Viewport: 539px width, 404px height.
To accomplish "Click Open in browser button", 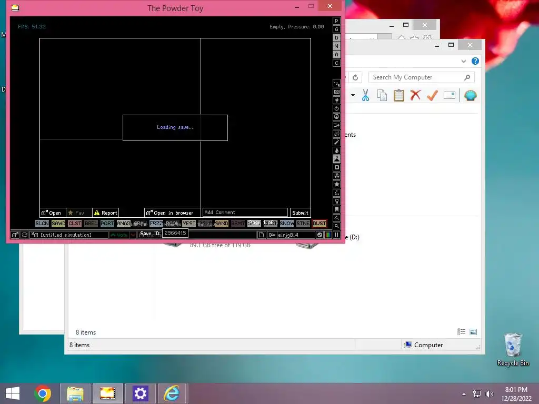I will click(x=172, y=213).
